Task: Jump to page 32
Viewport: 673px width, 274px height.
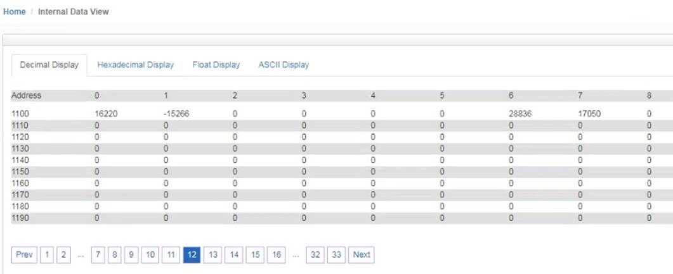Action: click(315, 255)
